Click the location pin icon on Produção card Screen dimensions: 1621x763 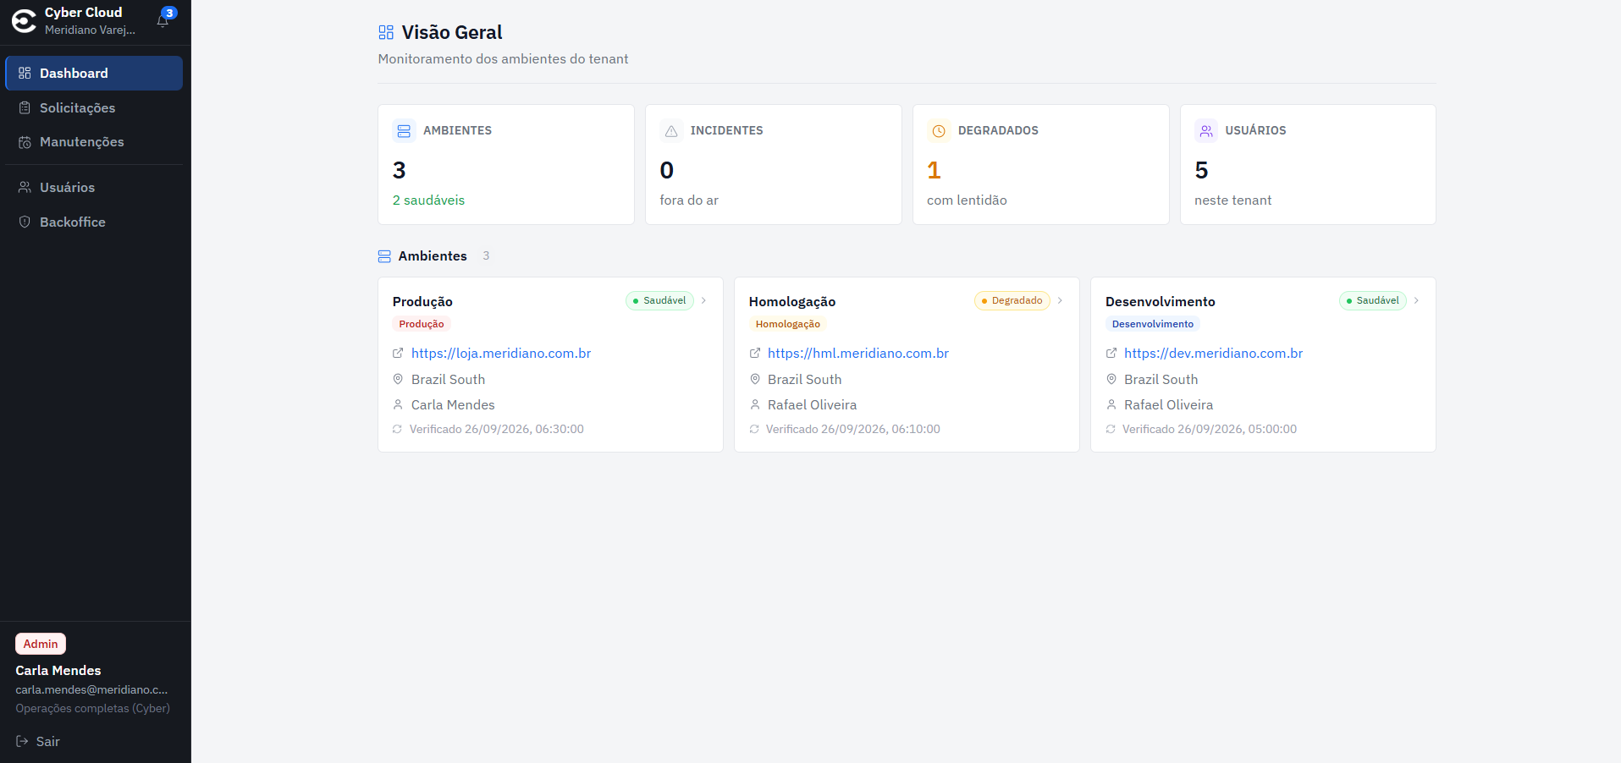(x=398, y=380)
